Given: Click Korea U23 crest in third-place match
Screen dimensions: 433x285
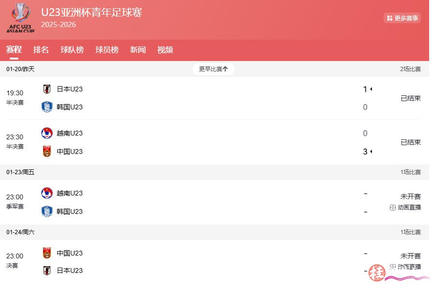Looking at the screenshot, I should (46, 211).
